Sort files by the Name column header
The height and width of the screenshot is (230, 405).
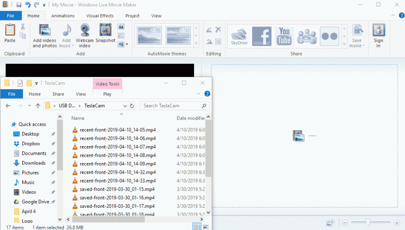(x=78, y=118)
